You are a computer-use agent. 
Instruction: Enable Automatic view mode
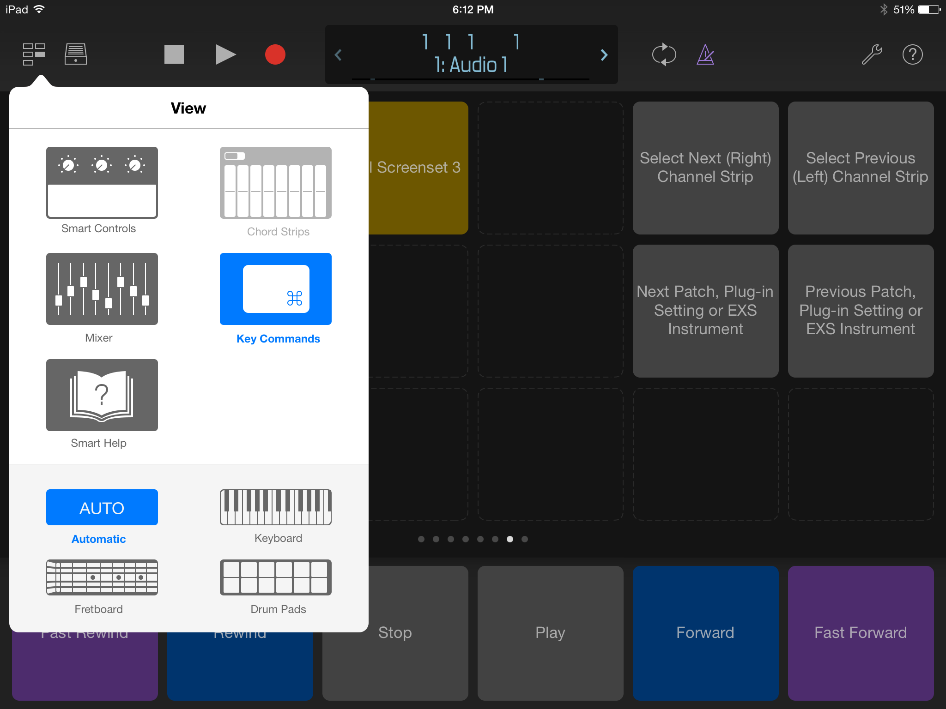click(102, 507)
